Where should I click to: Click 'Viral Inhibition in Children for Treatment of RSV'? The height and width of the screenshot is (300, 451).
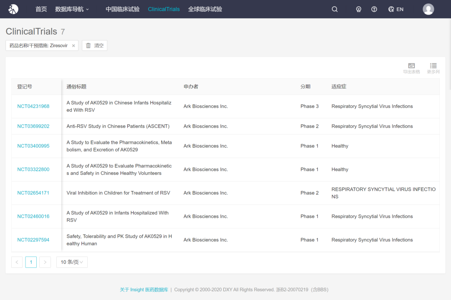[x=118, y=193]
